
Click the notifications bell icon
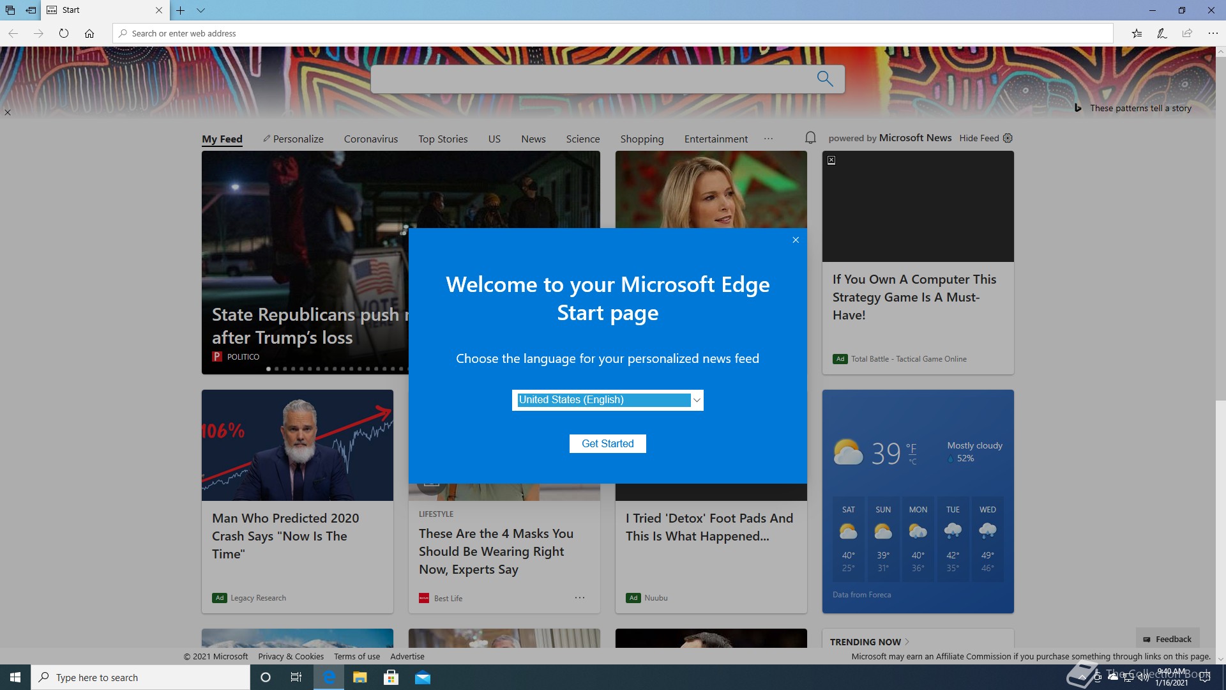[x=810, y=138]
